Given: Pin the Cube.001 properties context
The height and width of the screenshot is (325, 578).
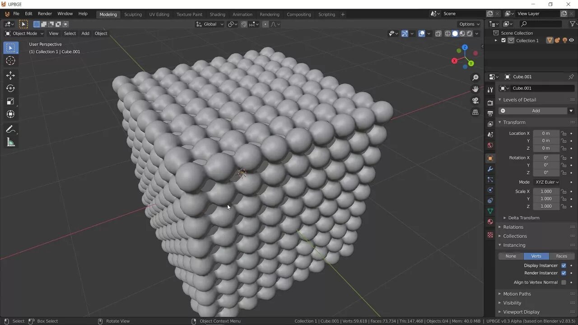Looking at the screenshot, I should pos(571,77).
